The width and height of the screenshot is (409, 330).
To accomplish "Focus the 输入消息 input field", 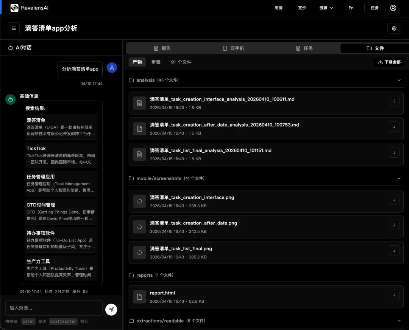I will [54, 308].
